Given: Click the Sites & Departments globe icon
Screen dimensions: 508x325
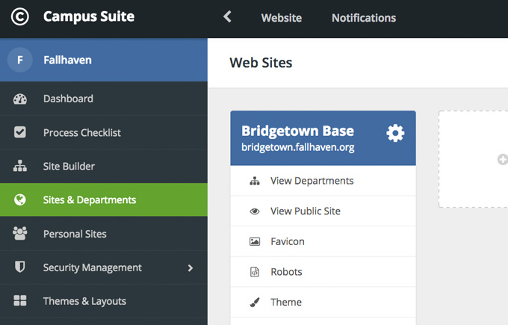Looking at the screenshot, I should click(x=19, y=199).
